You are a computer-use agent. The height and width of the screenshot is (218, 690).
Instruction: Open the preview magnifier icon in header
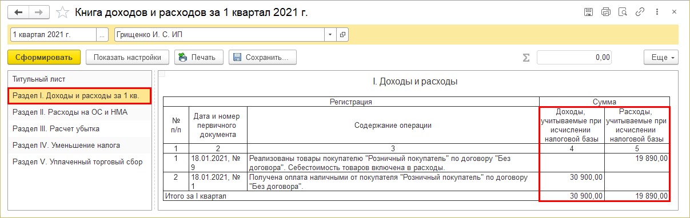coord(624,12)
